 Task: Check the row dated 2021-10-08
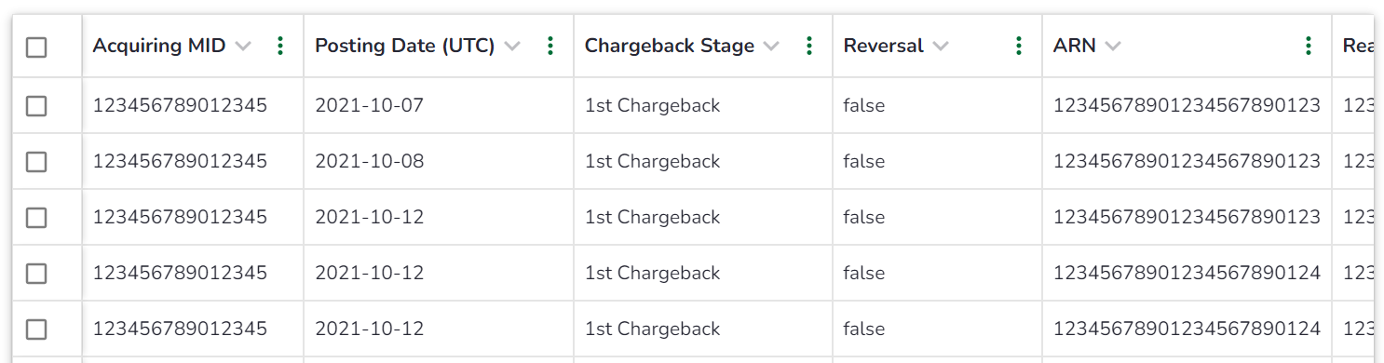tap(36, 162)
